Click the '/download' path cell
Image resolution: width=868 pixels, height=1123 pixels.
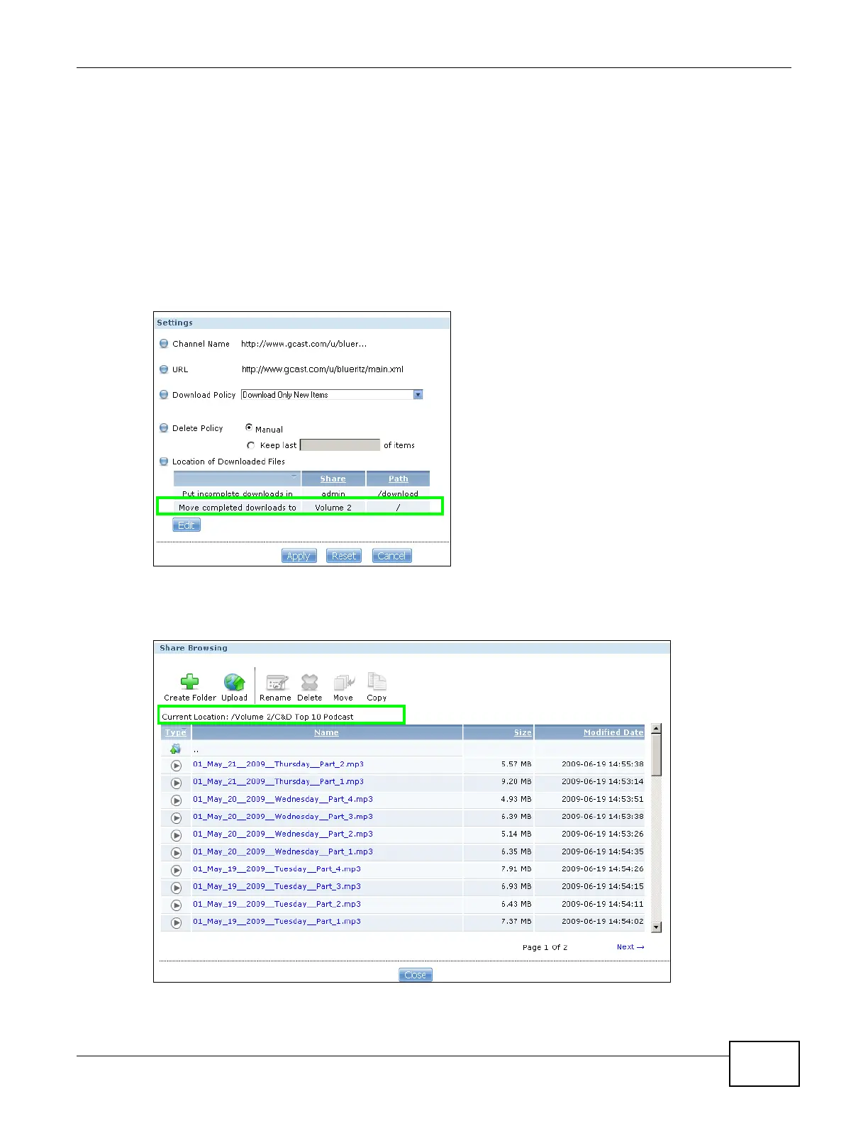398,493
